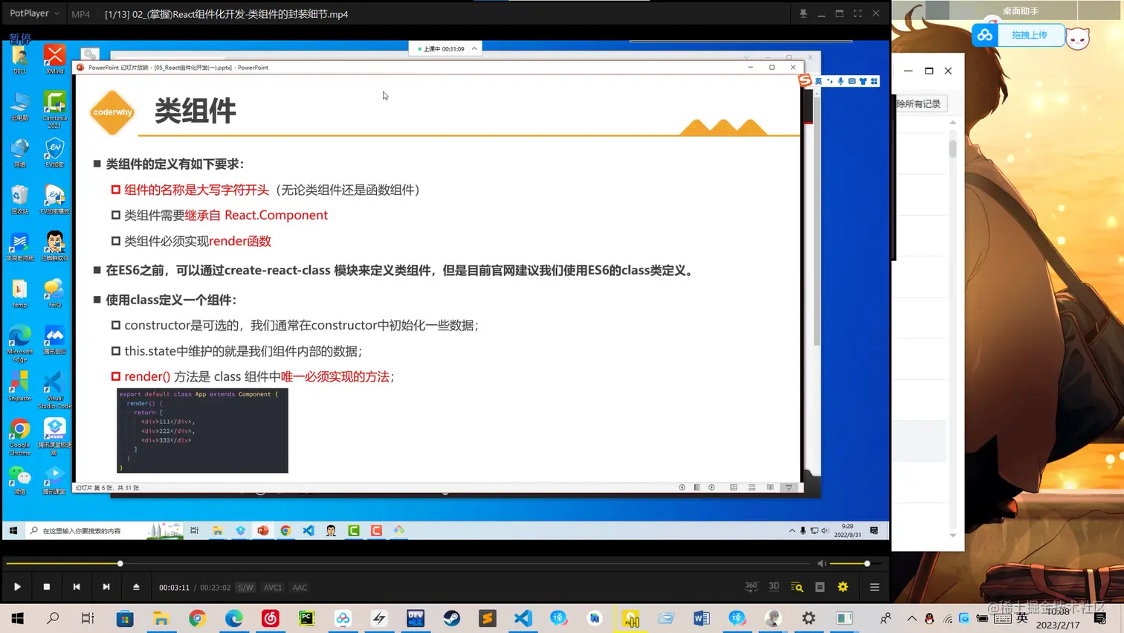Open Google Chrome from the taskbar
This screenshot has width=1124, height=633.
point(197,618)
